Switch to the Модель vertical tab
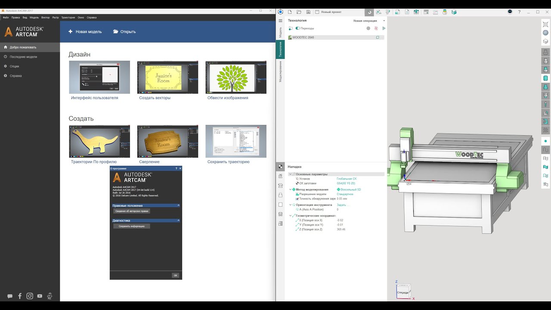The width and height of the screenshot is (551, 310). pos(280,32)
